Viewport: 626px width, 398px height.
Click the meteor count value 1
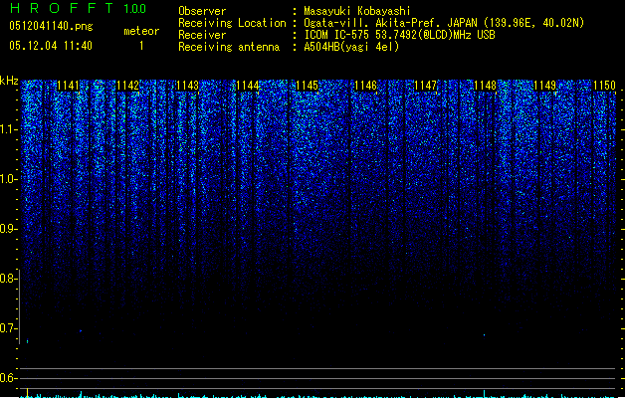[x=141, y=46]
